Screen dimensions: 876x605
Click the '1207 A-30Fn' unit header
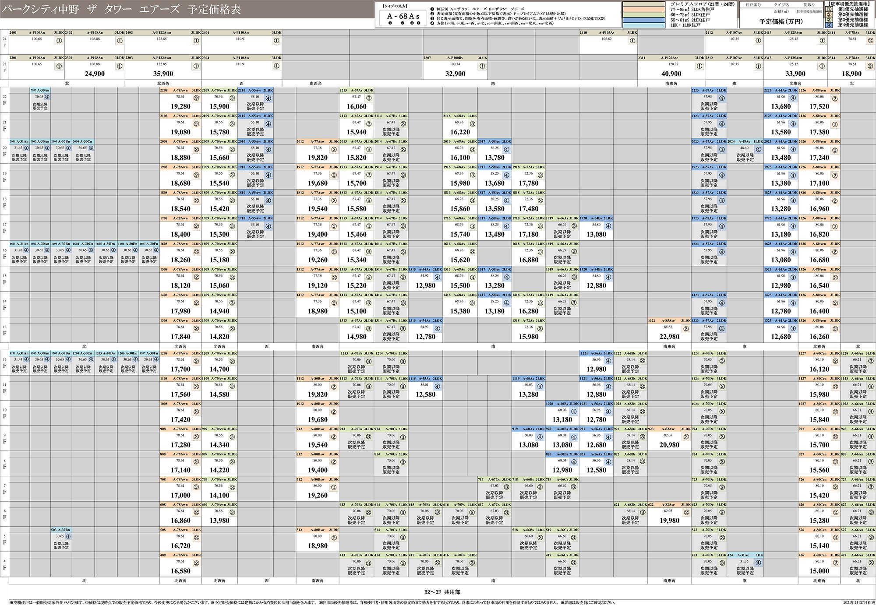[x=149, y=353]
